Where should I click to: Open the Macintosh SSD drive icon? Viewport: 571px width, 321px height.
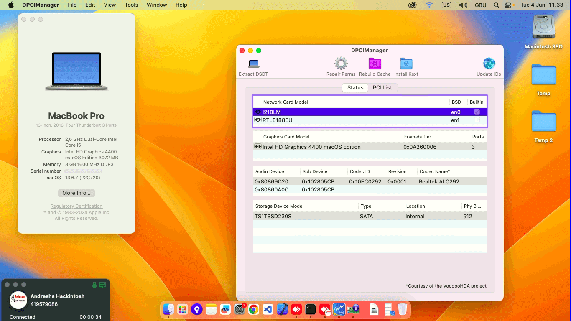[543, 28]
